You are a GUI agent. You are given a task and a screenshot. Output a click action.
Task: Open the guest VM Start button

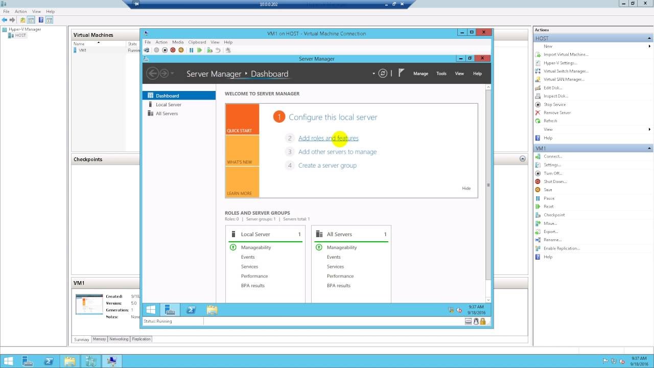[x=151, y=310]
